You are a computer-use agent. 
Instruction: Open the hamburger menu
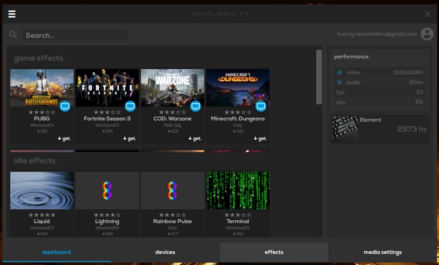click(12, 14)
